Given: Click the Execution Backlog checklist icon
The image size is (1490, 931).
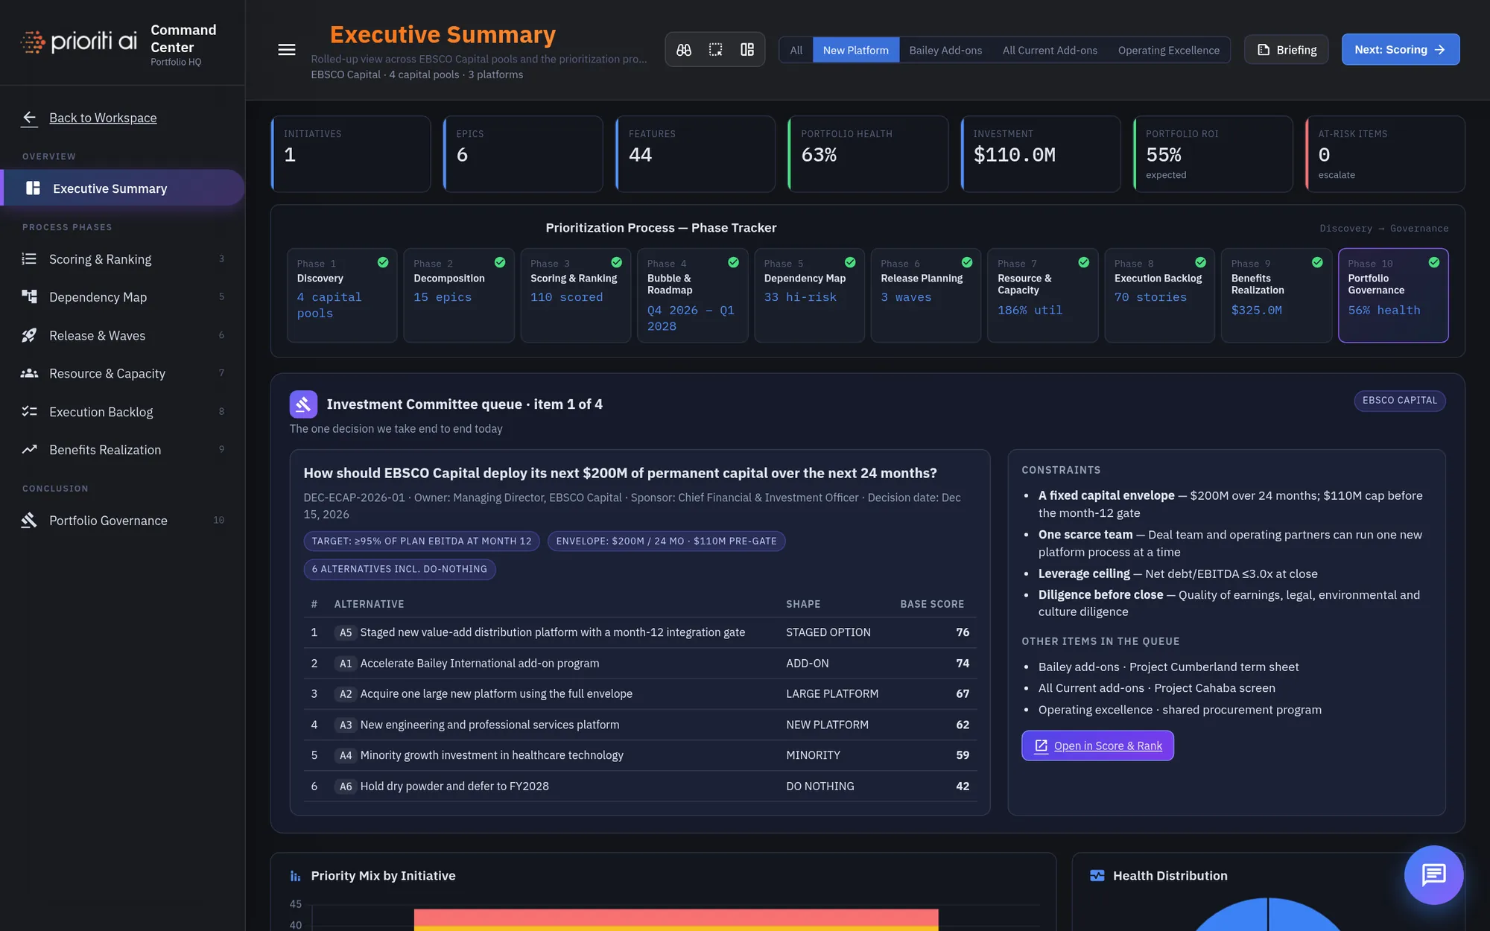Looking at the screenshot, I should [x=29, y=411].
